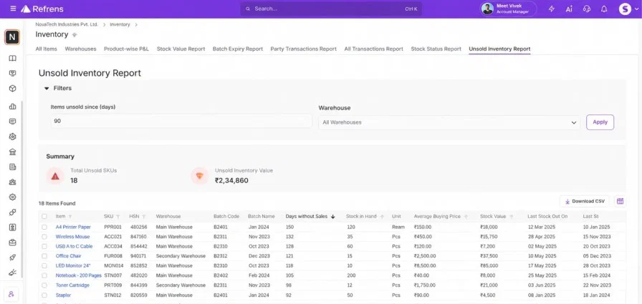Open the profile avatar S dropdown

pos(628,9)
